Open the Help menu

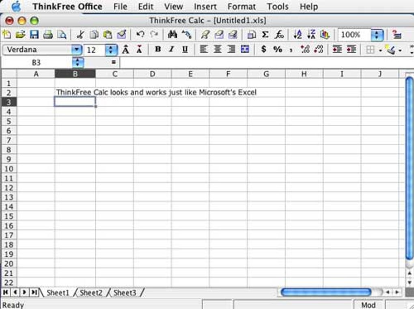(x=308, y=6)
